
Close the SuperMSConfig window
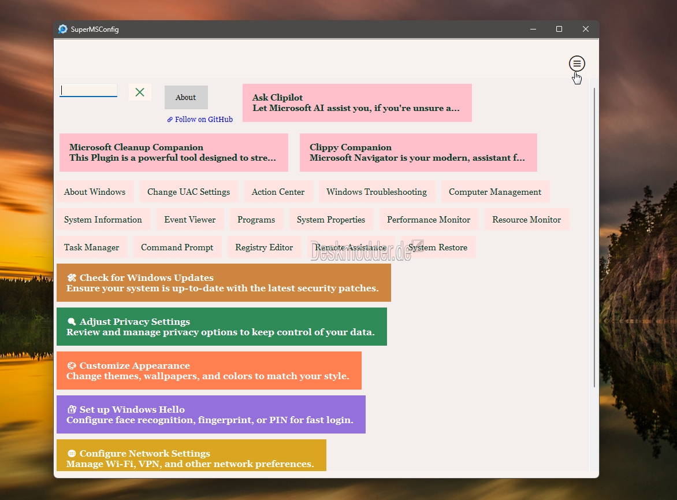(586, 29)
